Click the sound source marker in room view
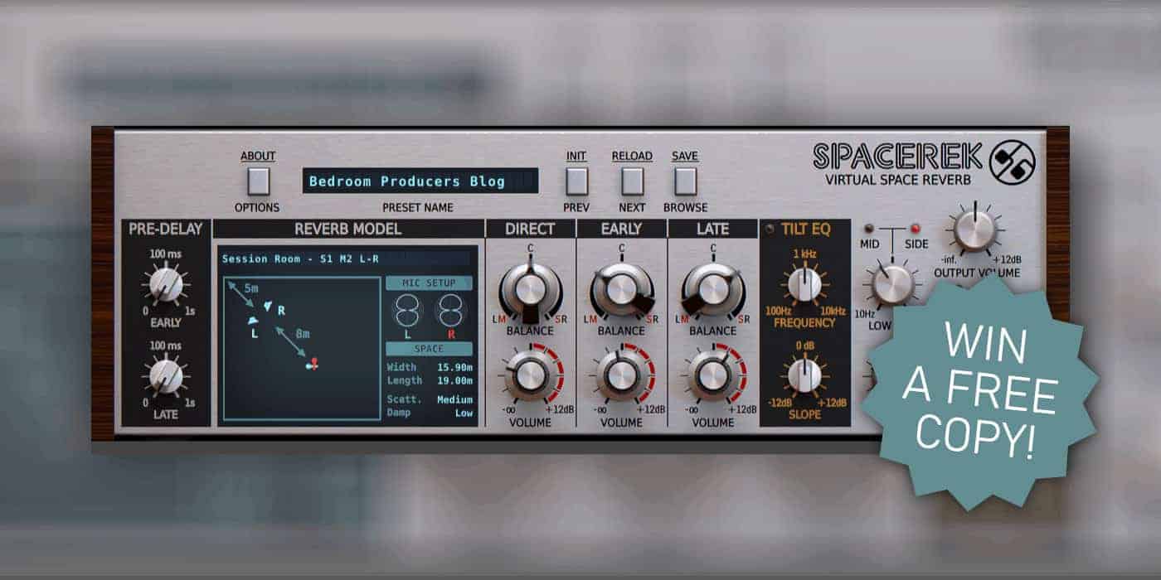1161x580 pixels. click(x=312, y=363)
